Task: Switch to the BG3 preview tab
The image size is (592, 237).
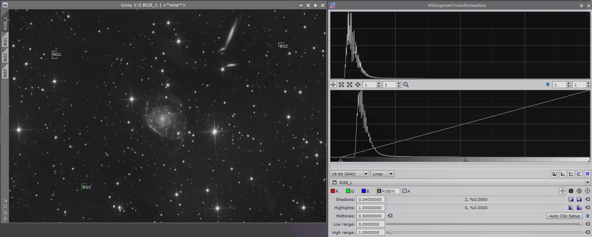Action: (5, 73)
